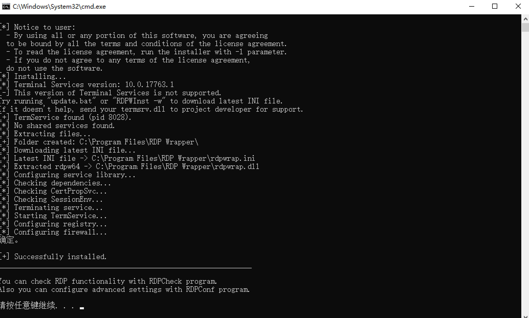
Task: Click the vertical scrollbar thumb
Action: pos(525,27)
